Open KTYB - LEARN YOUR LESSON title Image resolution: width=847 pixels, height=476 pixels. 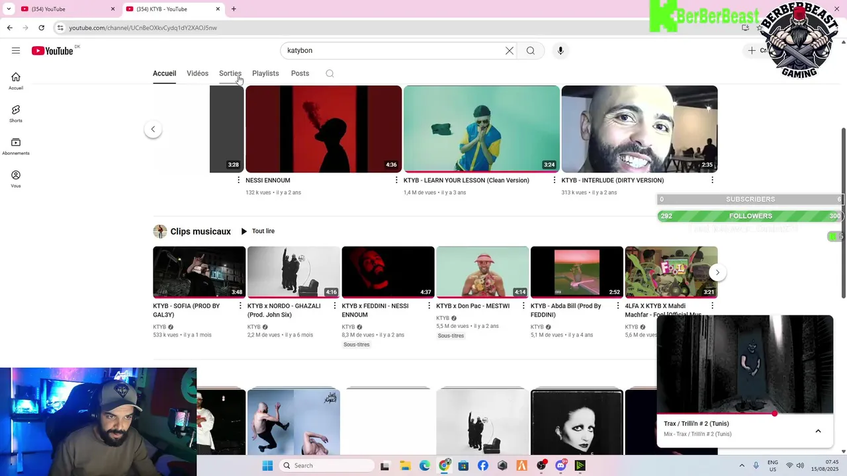click(x=467, y=180)
